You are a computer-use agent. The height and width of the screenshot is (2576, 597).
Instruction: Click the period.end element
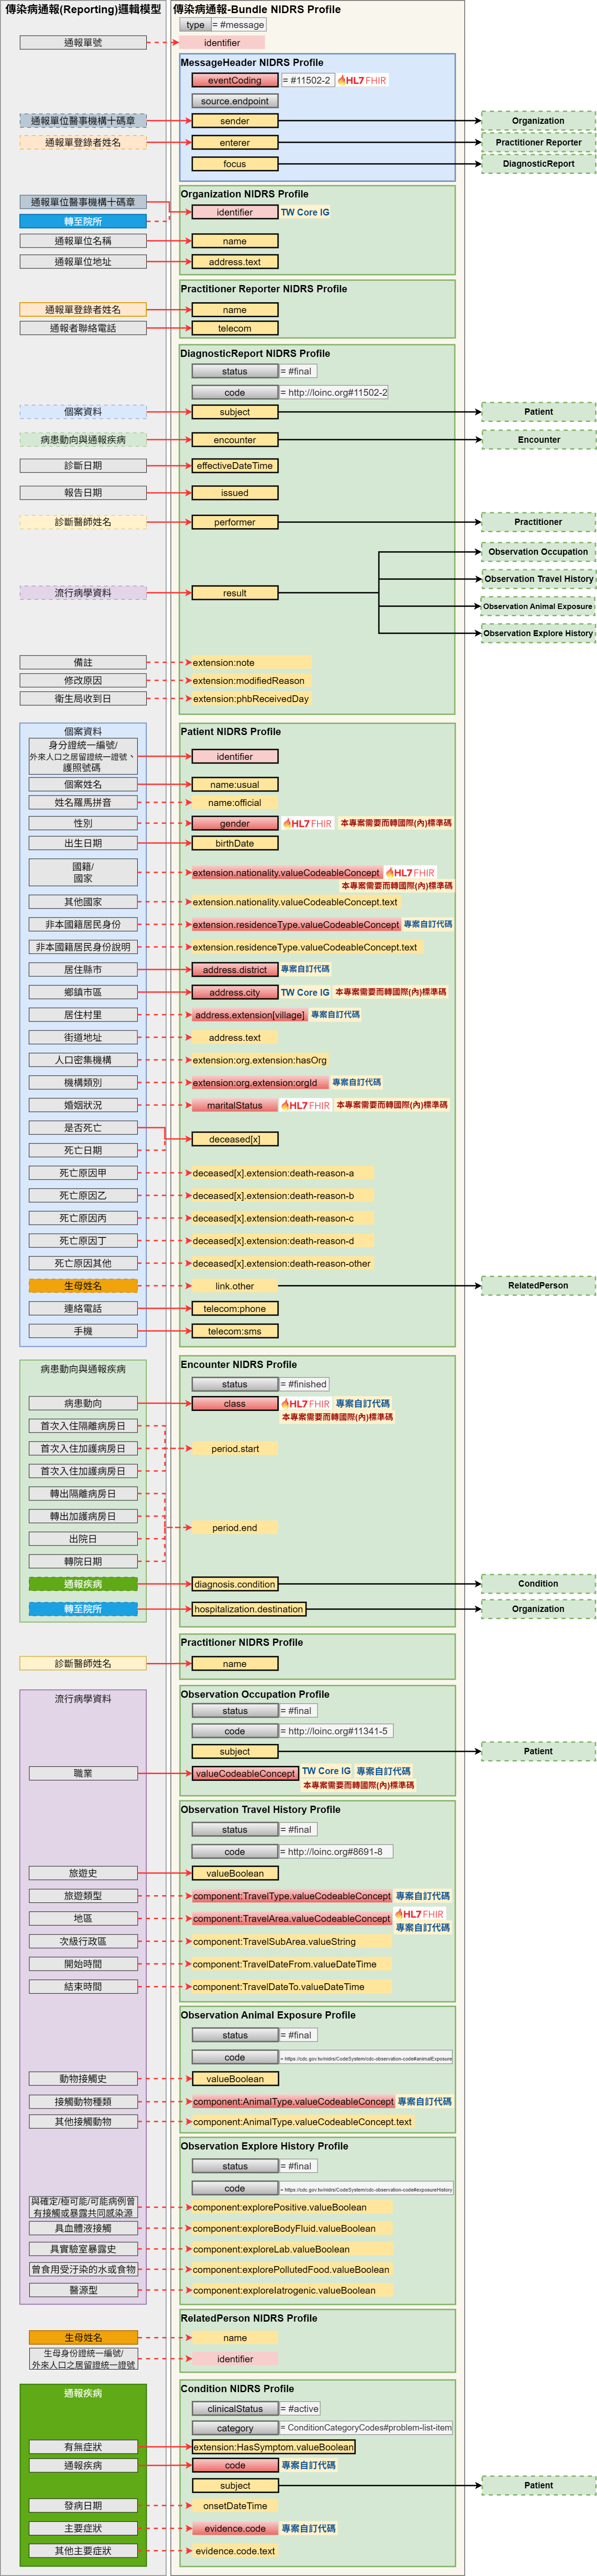[235, 1528]
